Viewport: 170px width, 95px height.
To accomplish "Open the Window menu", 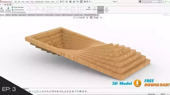I will tap(47, 1).
